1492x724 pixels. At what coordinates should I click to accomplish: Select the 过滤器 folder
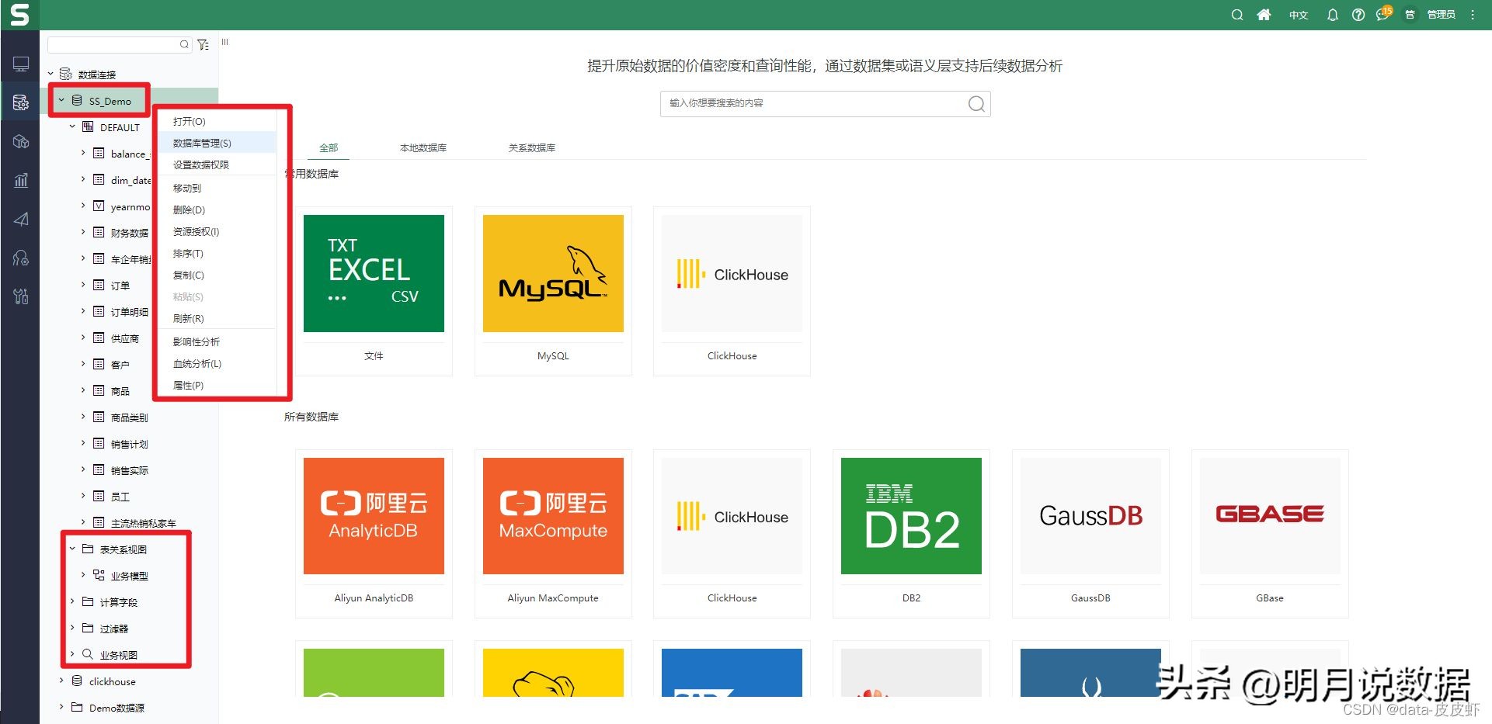113,629
